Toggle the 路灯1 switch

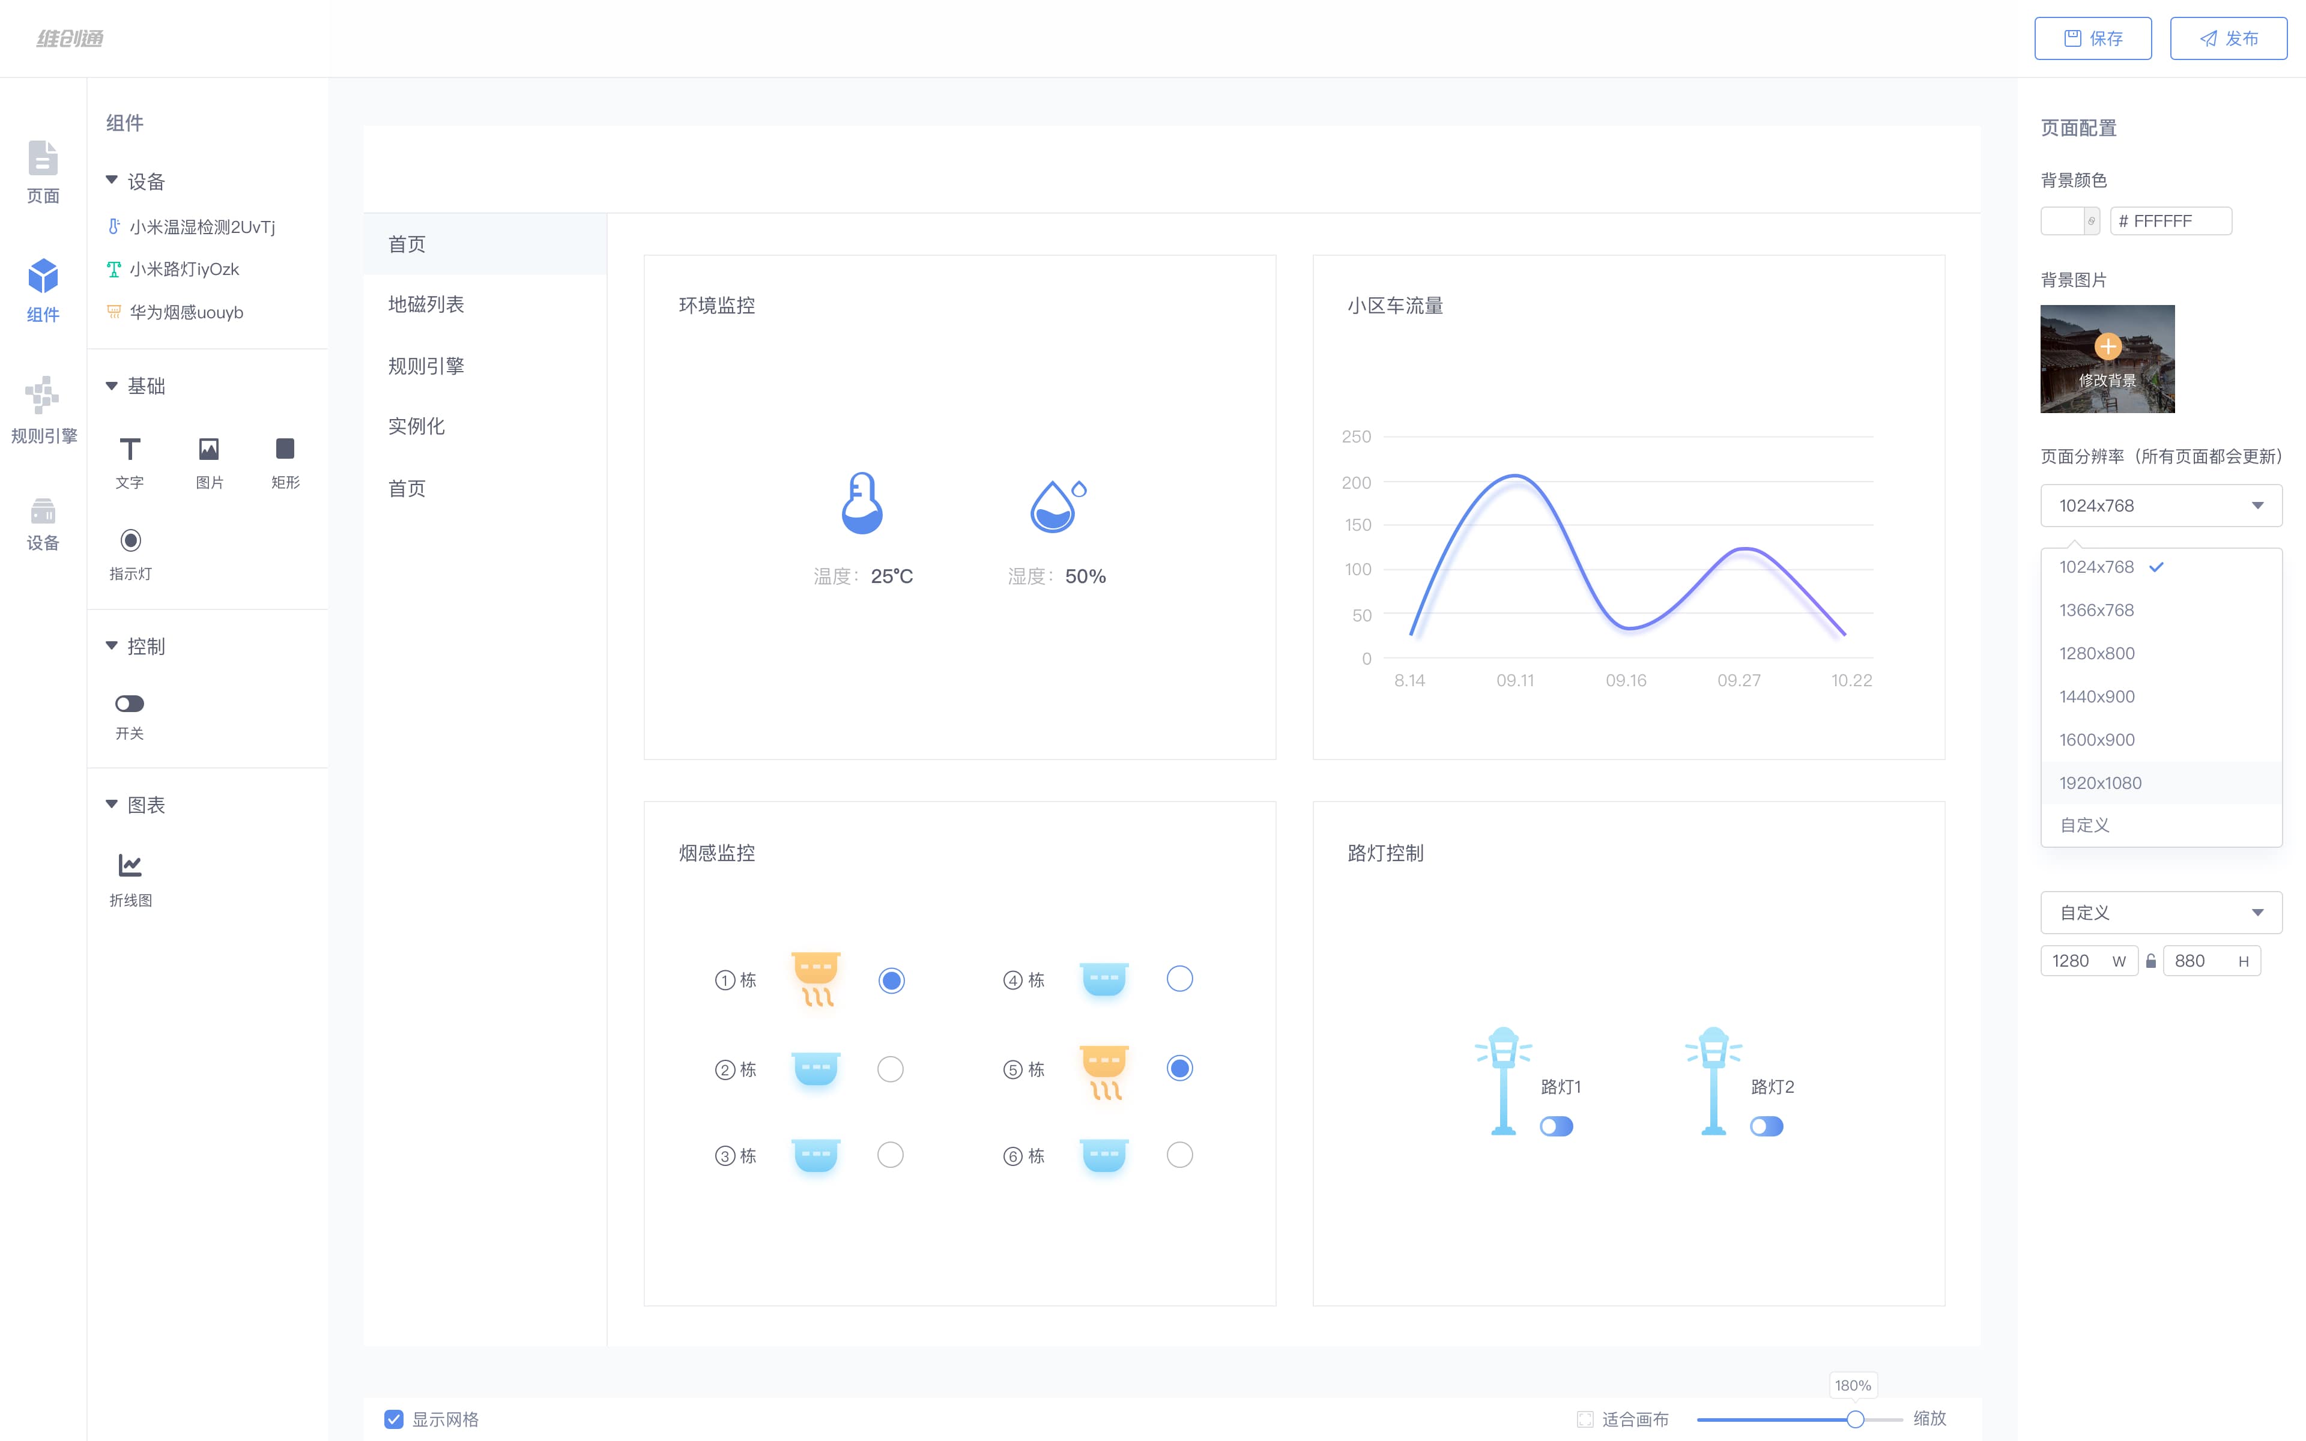(1556, 1126)
